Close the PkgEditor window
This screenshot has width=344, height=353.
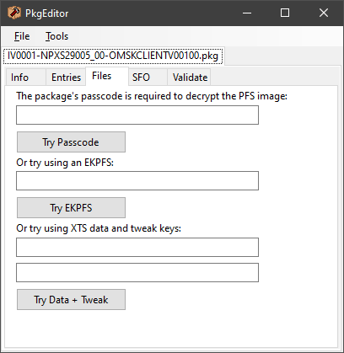[x=324, y=13]
